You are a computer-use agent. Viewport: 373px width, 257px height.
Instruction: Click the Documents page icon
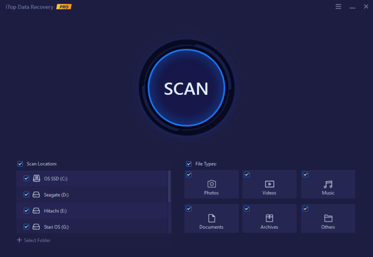pos(211,218)
